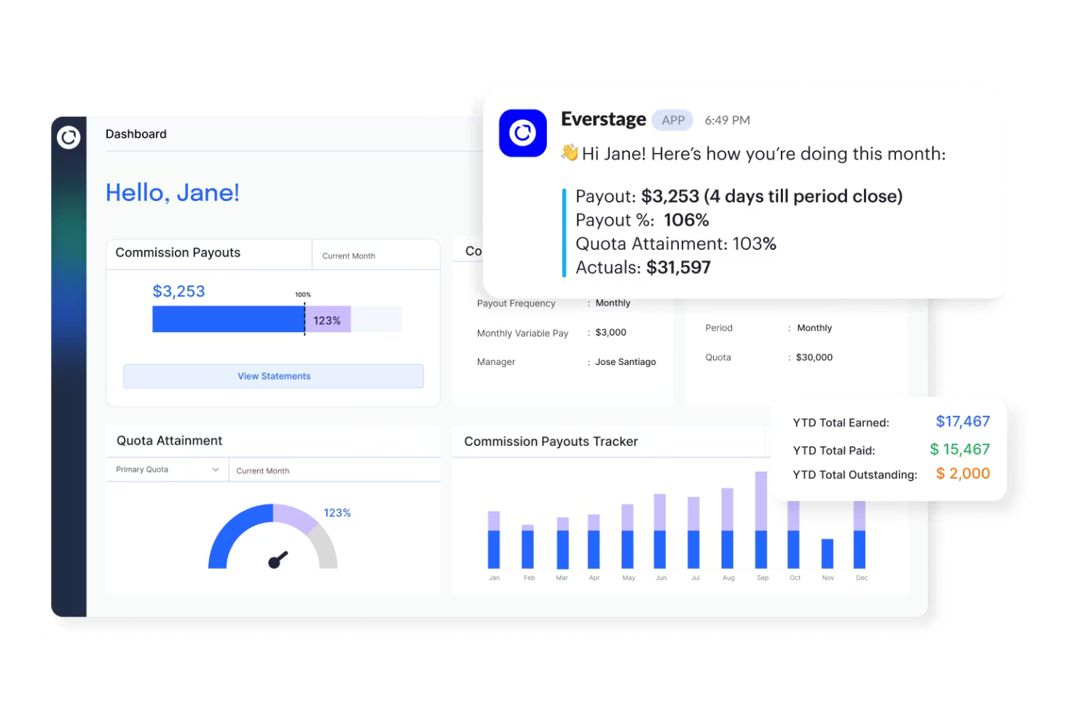Viewport: 1078px width, 719px height.
Task: Open the Current Month selector on Quota Attainment
Action: tap(263, 471)
